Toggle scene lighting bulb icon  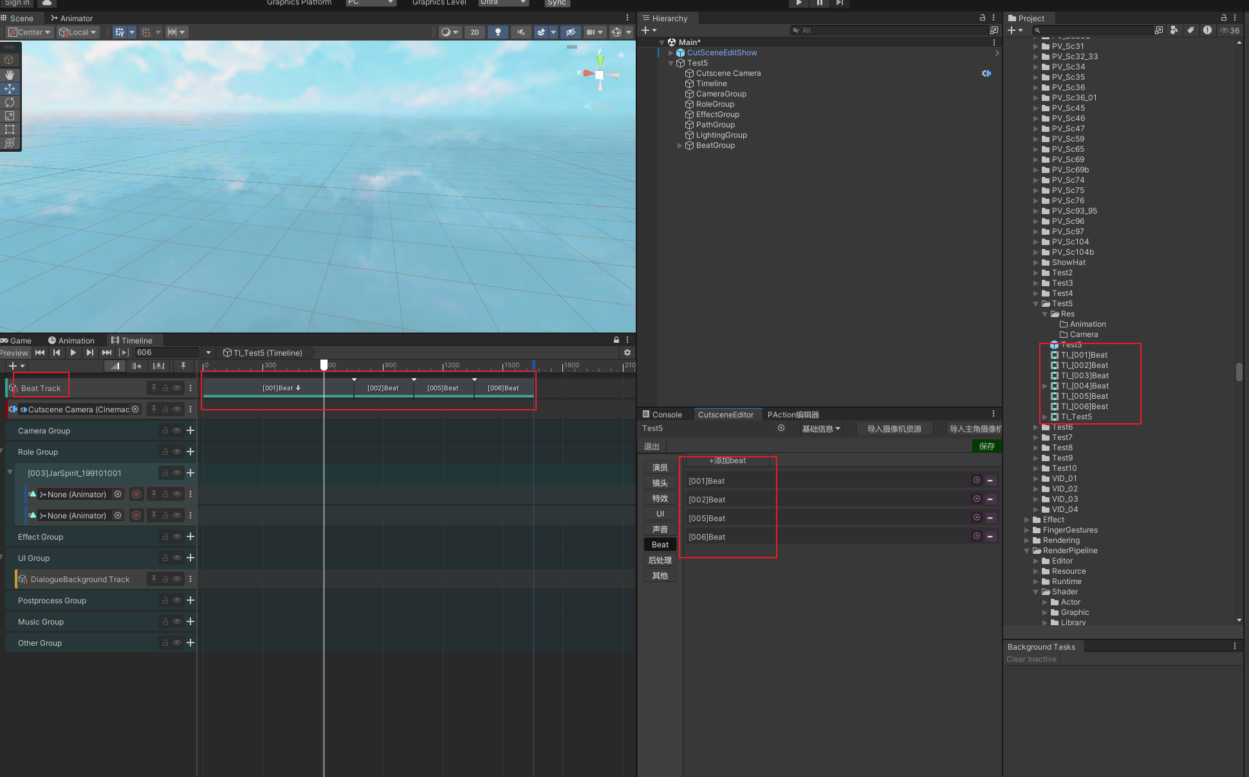coord(497,32)
